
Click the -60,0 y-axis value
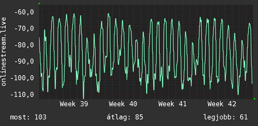(24, 12)
